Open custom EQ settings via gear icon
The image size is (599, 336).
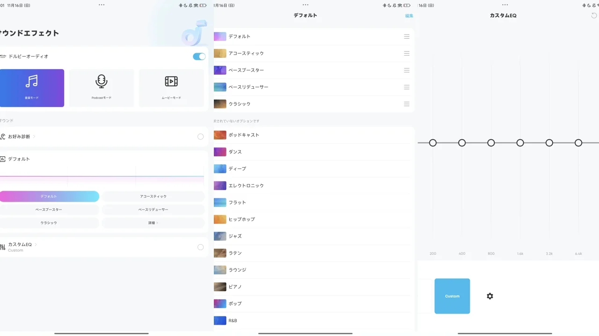point(489,296)
